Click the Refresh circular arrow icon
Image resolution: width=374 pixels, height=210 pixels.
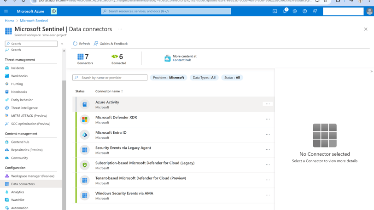[75, 44]
